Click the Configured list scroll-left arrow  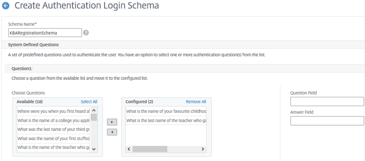129,149
